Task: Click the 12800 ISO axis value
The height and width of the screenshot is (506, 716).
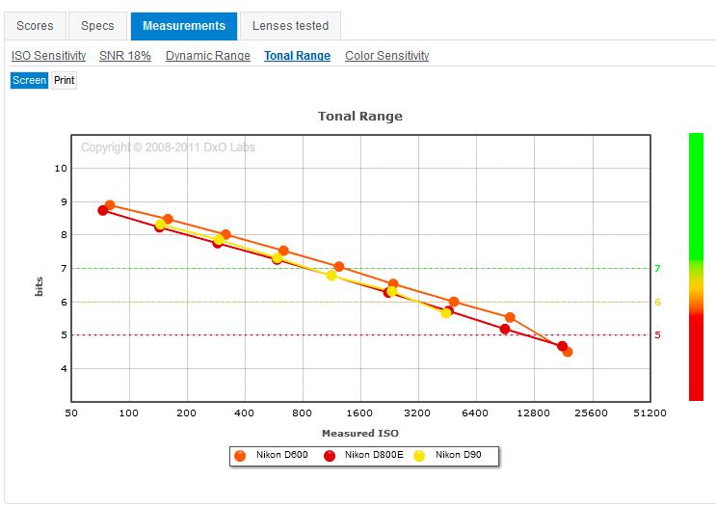Action: point(533,413)
